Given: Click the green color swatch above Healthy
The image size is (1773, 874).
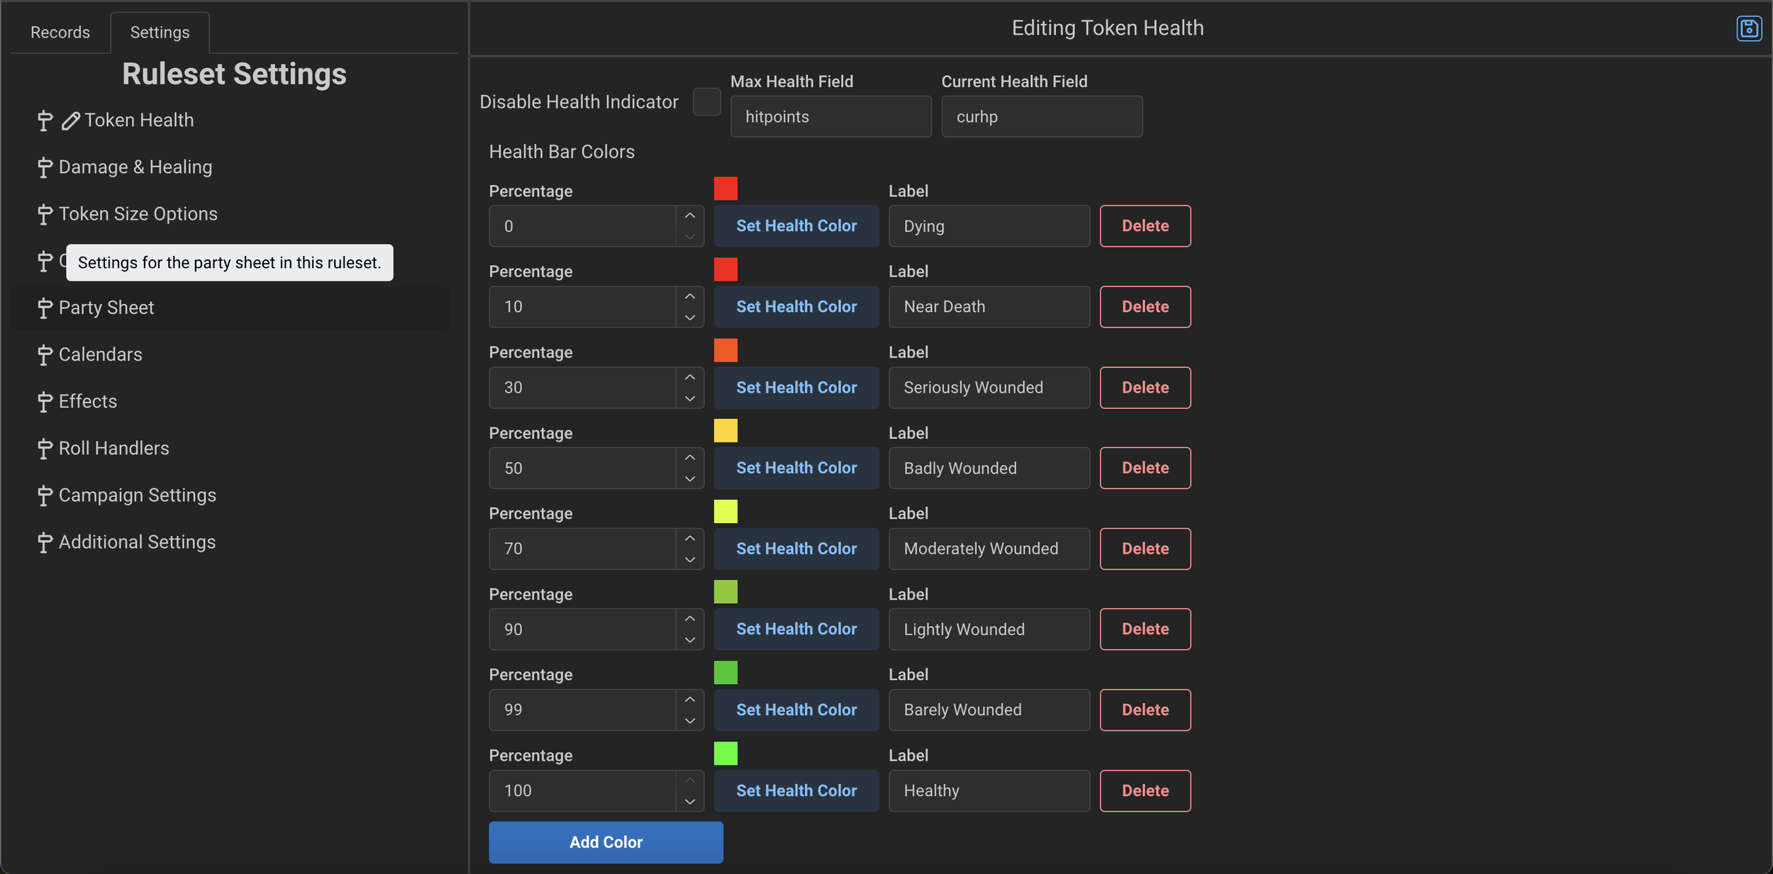Looking at the screenshot, I should pos(726,753).
